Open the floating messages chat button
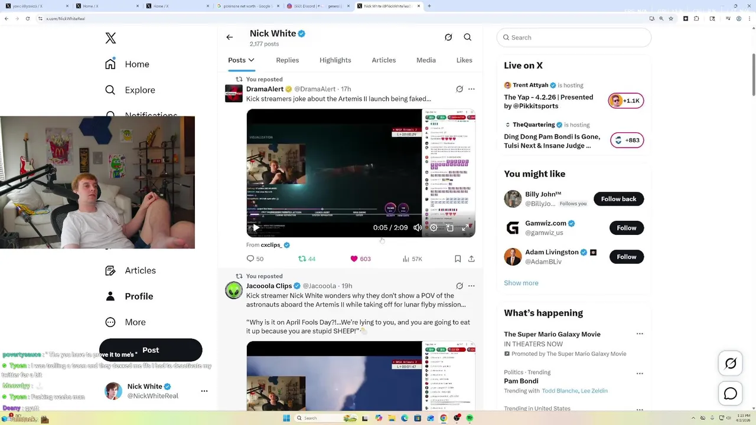The image size is (756, 425). coord(731,394)
